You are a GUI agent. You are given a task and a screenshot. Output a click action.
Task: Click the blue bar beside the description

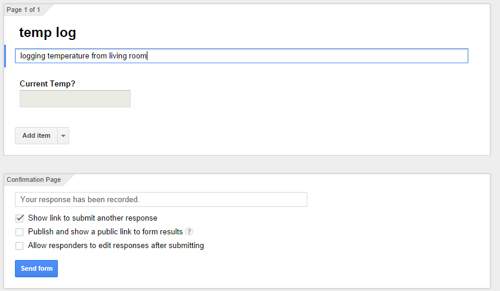[5, 56]
